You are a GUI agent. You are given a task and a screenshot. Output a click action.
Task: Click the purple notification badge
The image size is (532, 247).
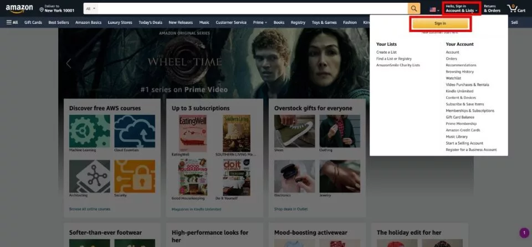(x=524, y=233)
